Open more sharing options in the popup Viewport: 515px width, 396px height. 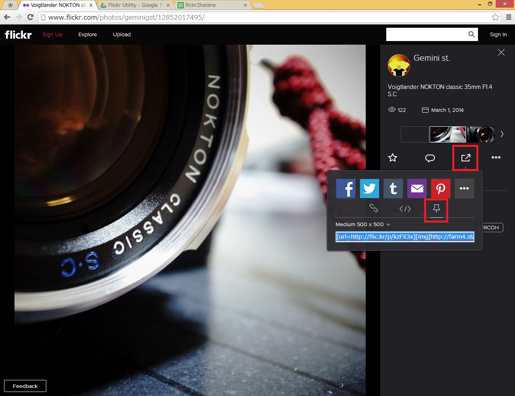click(x=464, y=188)
